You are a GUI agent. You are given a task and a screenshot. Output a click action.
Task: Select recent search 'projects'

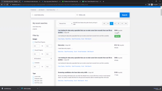coord(35,29)
